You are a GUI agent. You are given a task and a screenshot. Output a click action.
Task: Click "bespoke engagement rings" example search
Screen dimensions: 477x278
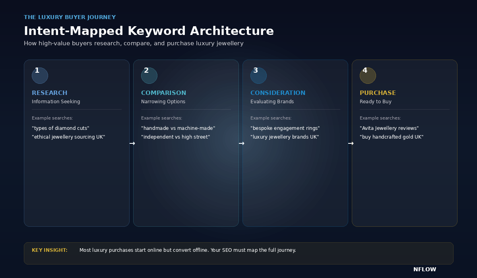285,128
